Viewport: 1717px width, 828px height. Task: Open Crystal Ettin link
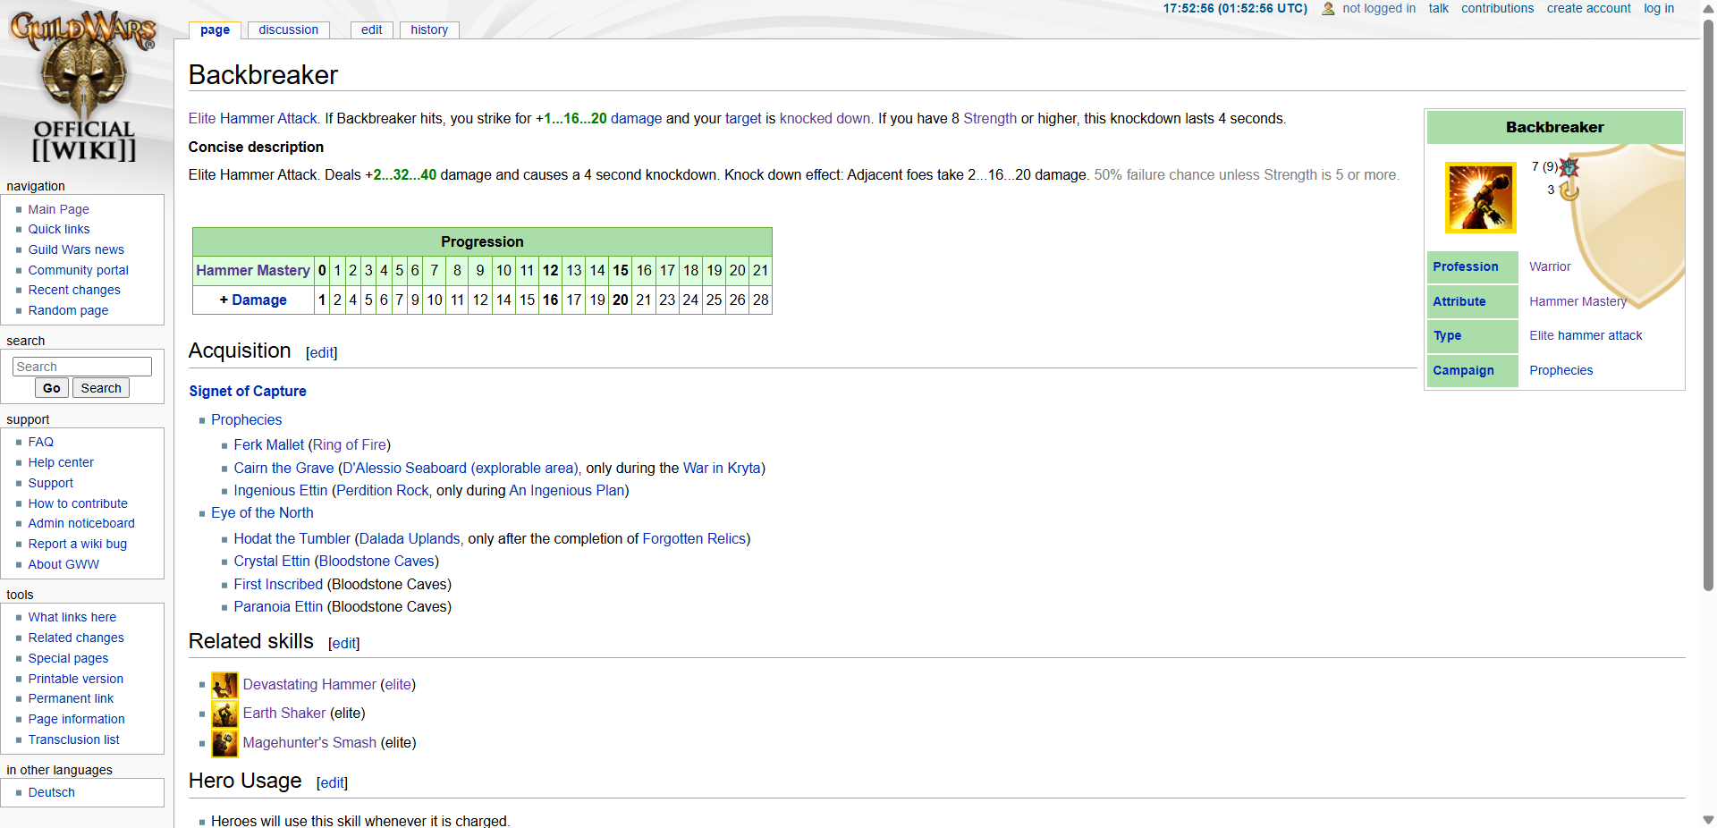pos(272,561)
